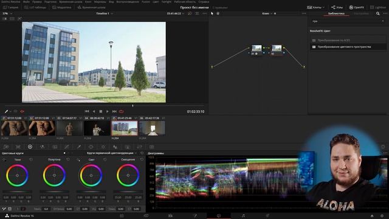Screen dimensions: 389x219
Task: Select the Color Wheels palette icon
Action: [x=30, y=147]
